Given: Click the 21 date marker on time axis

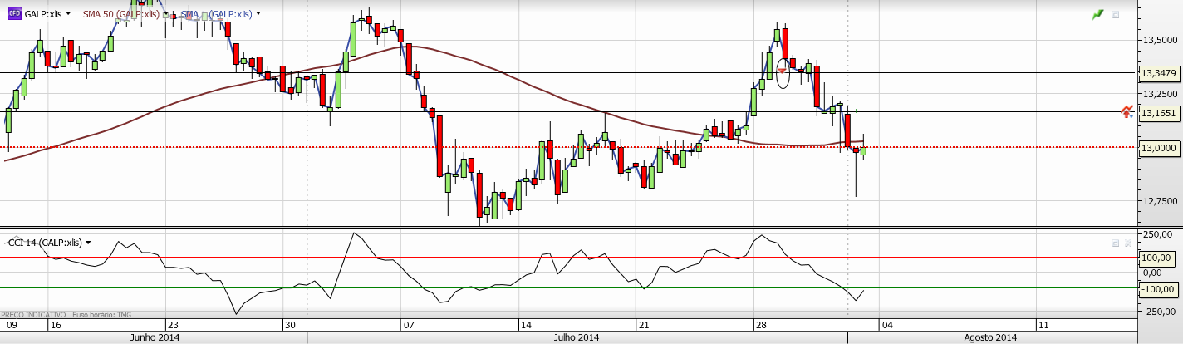Looking at the screenshot, I should (x=643, y=324).
